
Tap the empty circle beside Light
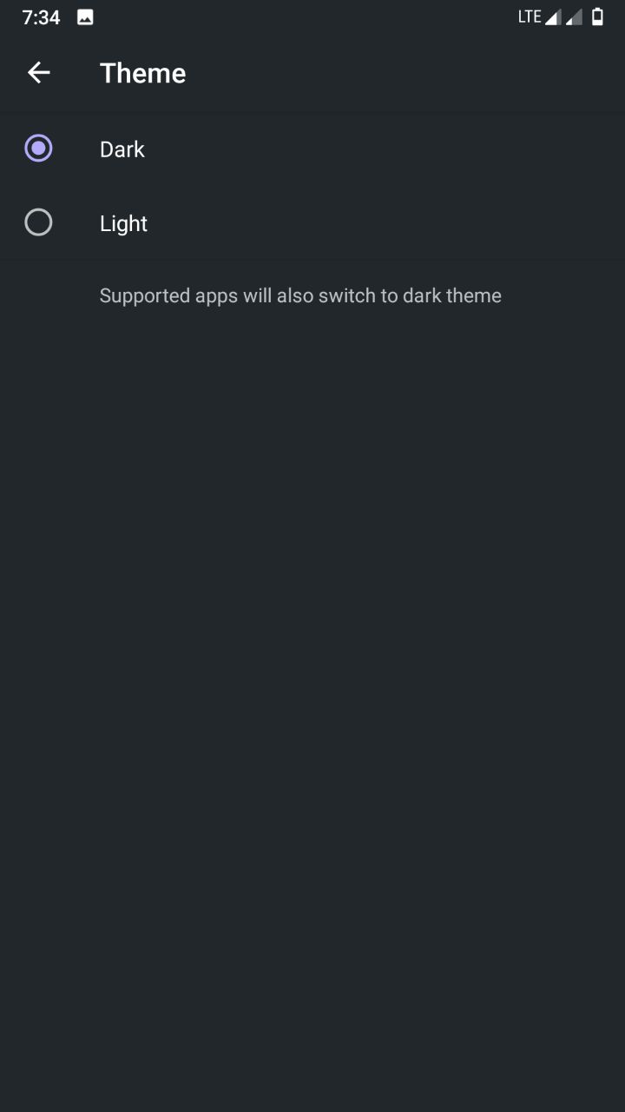38,223
